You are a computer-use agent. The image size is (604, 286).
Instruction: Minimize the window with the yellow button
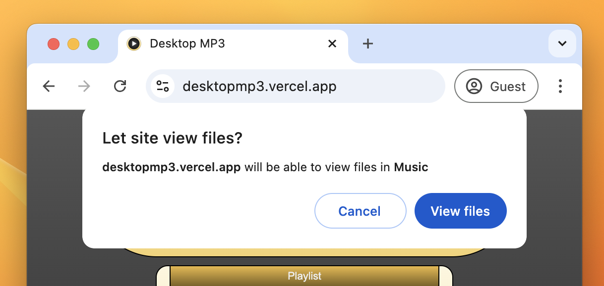(73, 44)
